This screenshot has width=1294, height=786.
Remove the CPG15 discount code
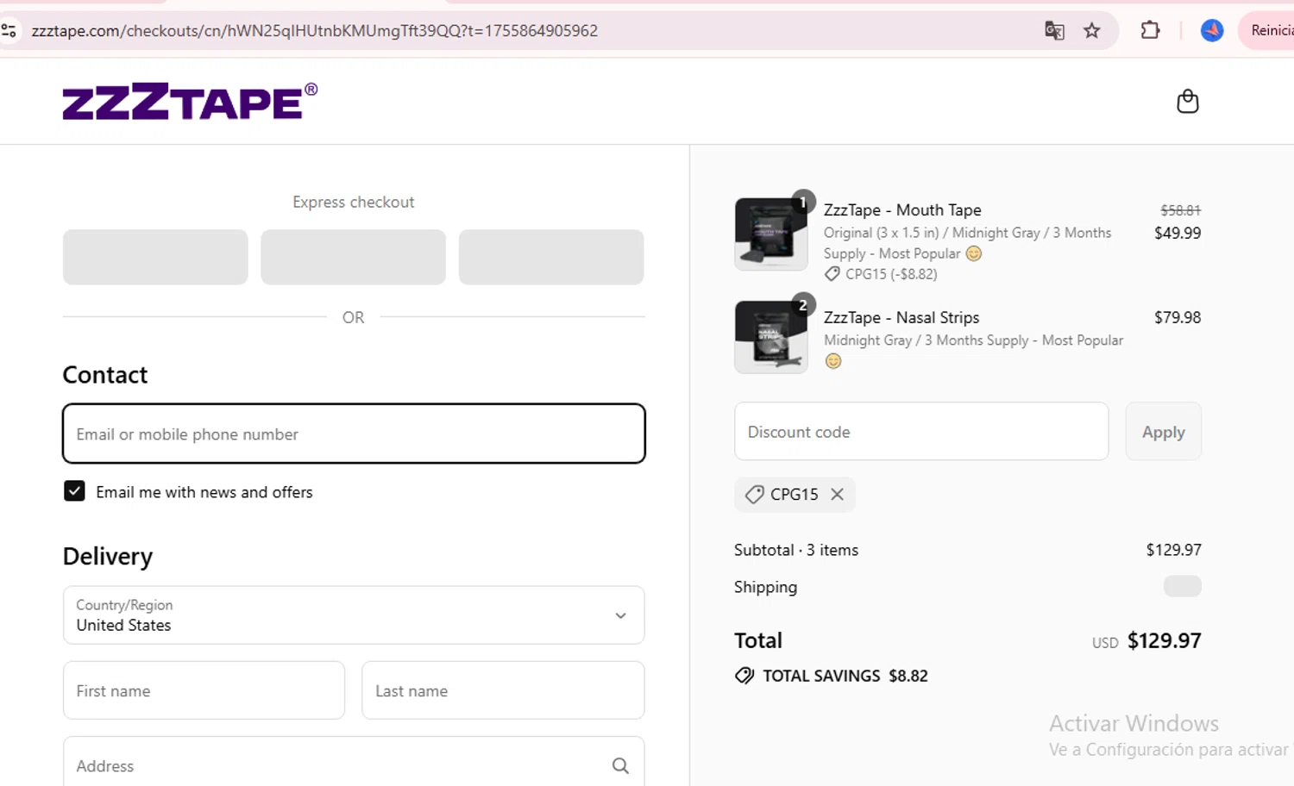837,494
